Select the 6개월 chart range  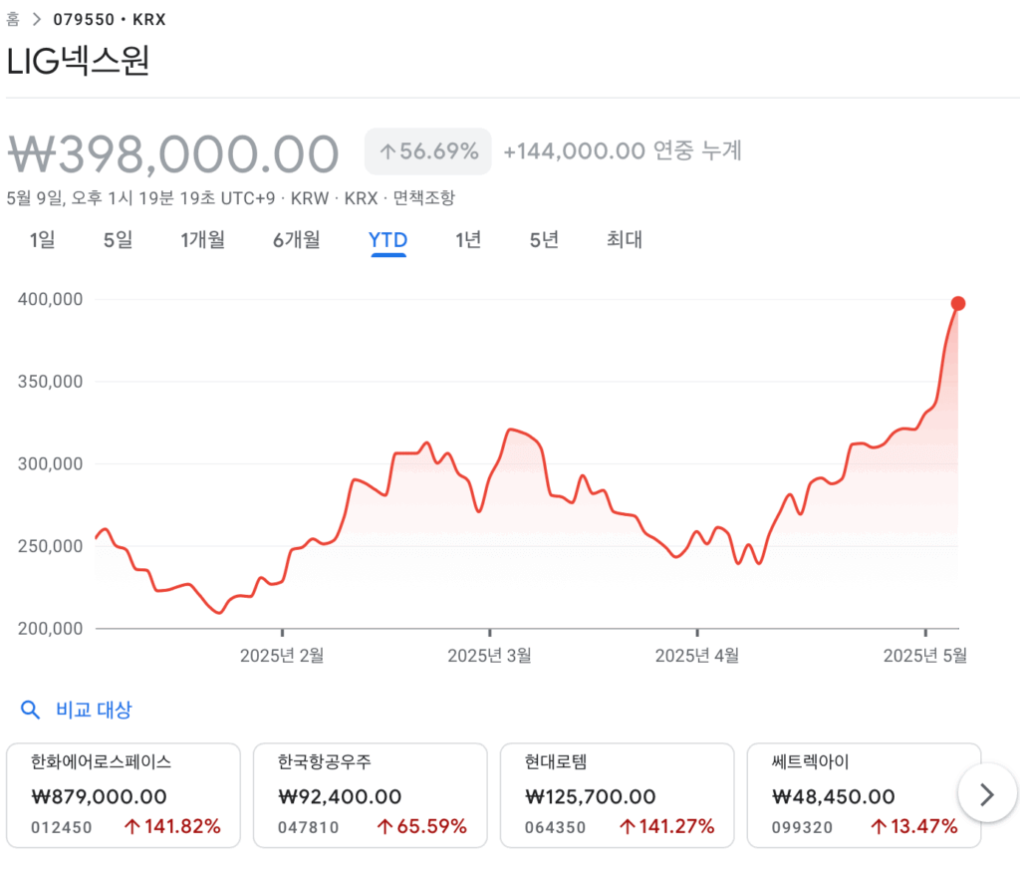[x=297, y=239]
